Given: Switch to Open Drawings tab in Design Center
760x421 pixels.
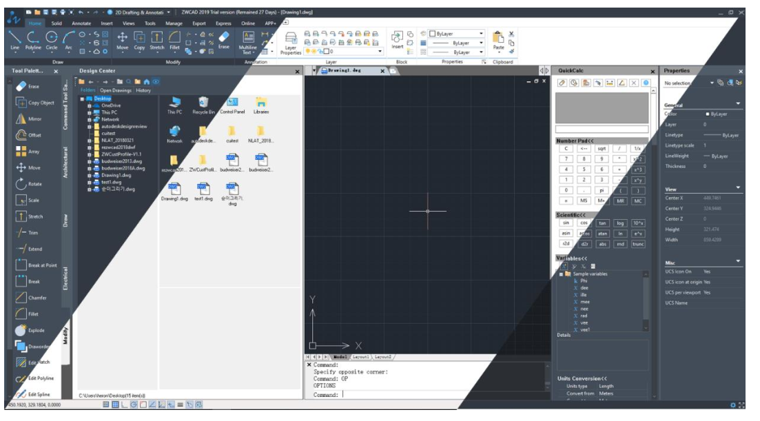Looking at the screenshot, I should click(115, 90).
